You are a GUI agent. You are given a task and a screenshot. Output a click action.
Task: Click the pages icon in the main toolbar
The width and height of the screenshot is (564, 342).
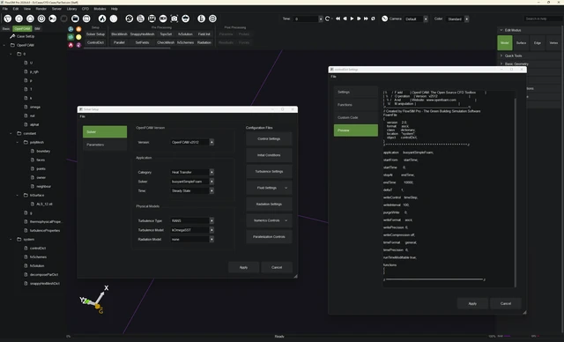pyautogui.click(x=141, y=19)
